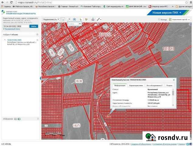
Task: Open the Сведения об обновлениях footer link
Action: point(141,144)
